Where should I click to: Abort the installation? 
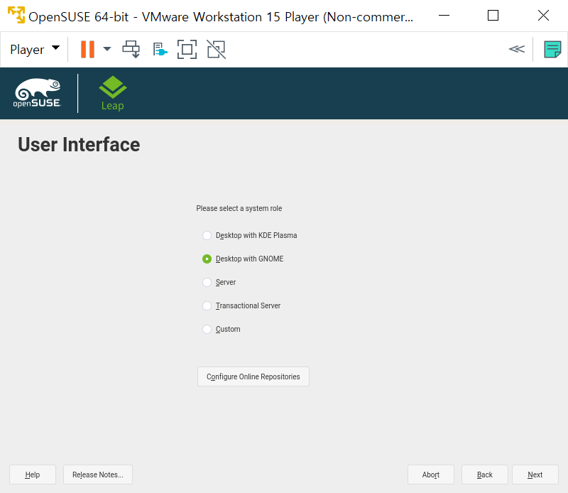pos(431,475)
